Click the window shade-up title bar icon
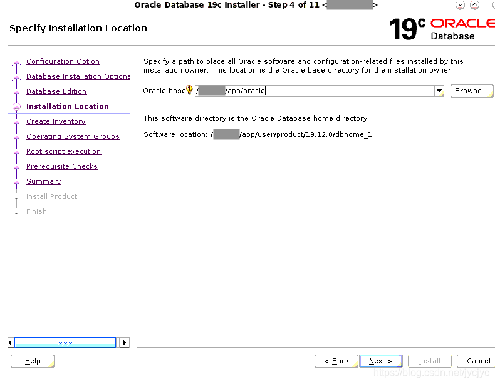This screenshot has width=495, height=384. tap(474, 6)
